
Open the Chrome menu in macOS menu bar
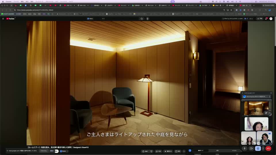[x=8, y=1]
